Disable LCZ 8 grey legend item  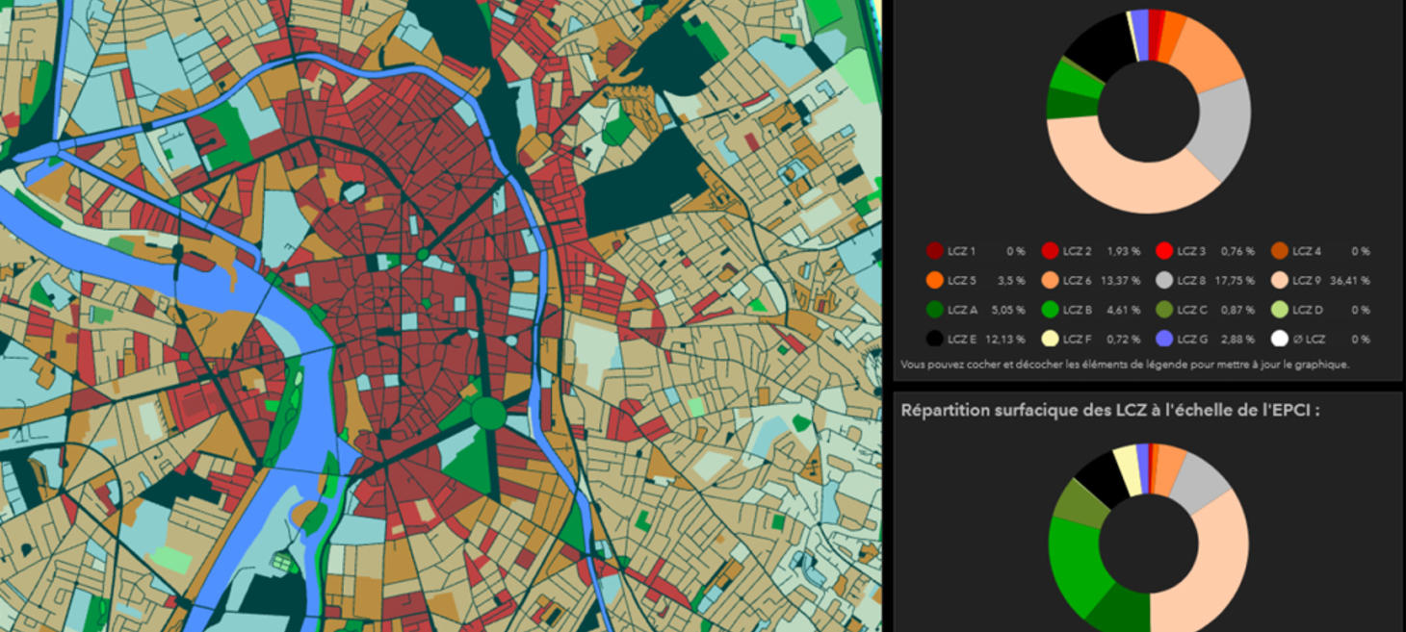(1164, 281)
